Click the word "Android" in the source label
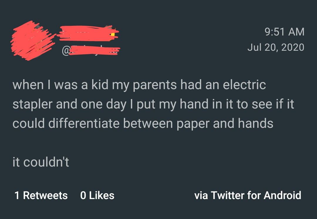The image size is (317, 219). point(282,195)
